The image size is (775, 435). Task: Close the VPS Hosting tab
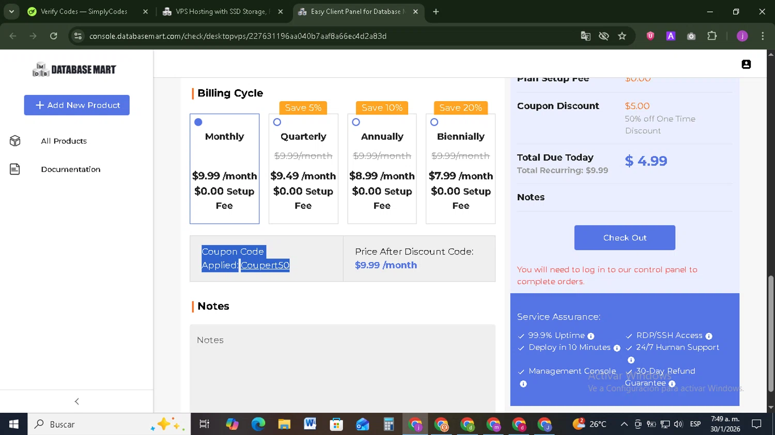point(281,11)
